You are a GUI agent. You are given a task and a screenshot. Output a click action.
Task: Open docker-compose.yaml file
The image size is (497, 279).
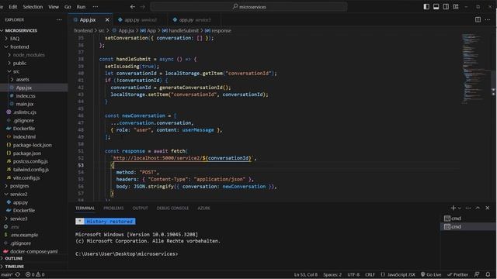(34, 251)
